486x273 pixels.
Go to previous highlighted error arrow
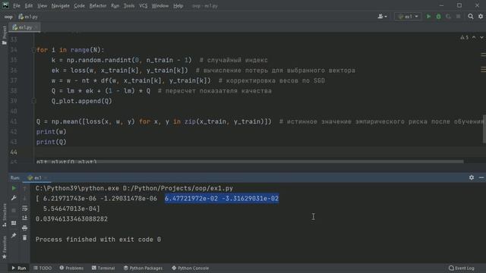click(474, 37)
